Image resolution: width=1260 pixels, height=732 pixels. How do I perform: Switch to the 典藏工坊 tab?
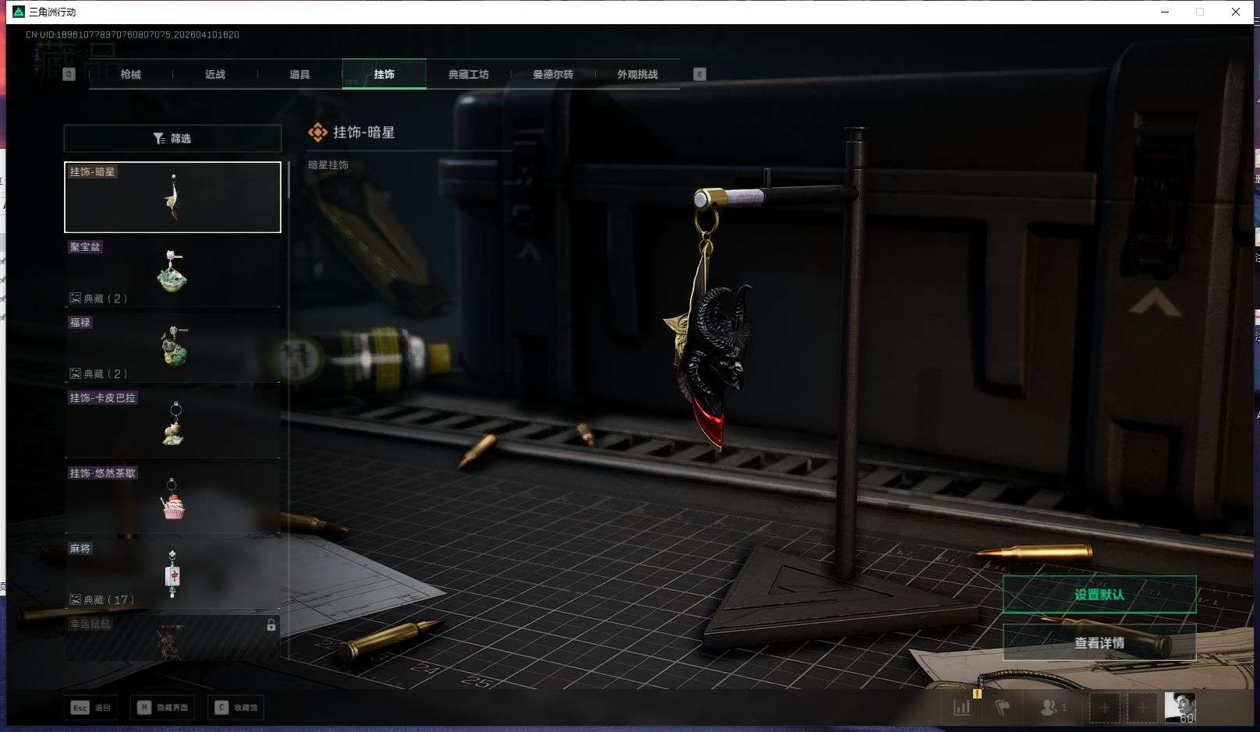[x=468, y=74]
